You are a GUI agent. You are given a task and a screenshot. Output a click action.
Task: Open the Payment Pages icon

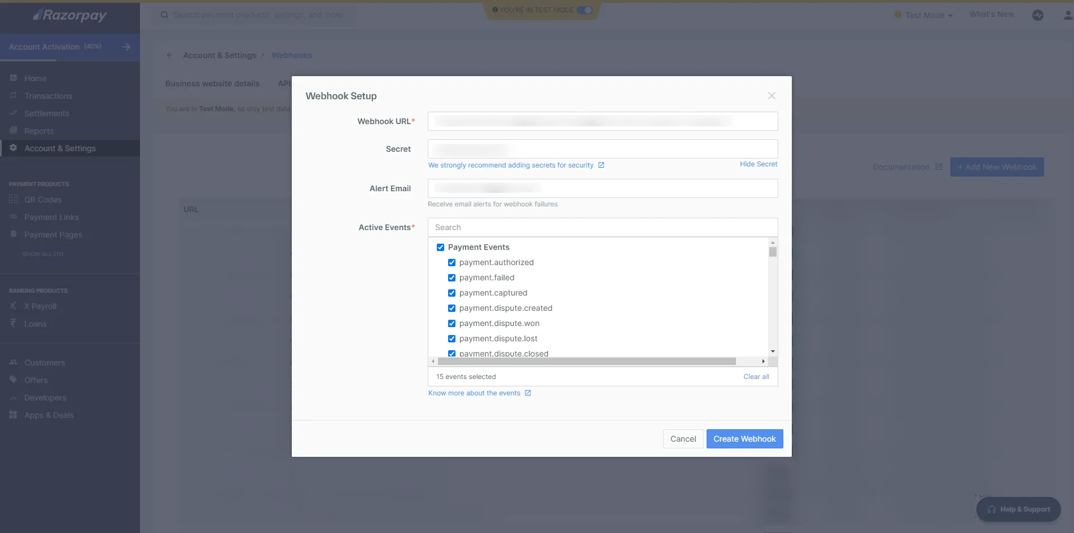14,234
